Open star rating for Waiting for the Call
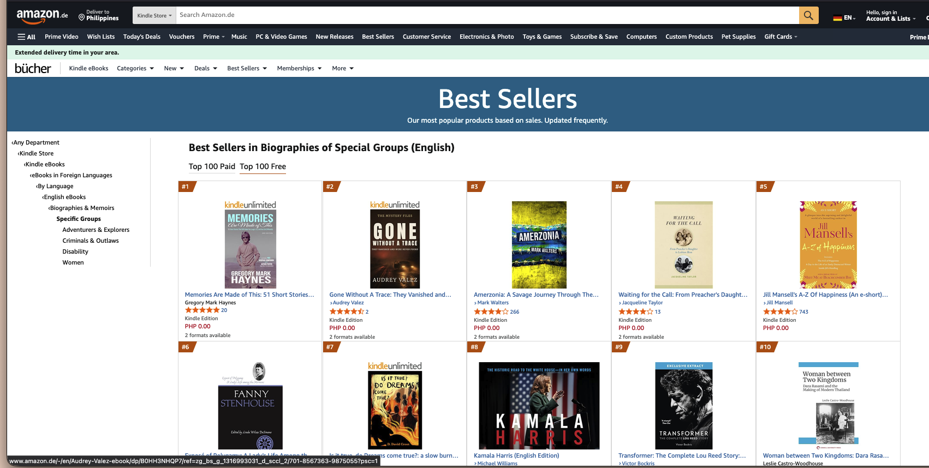The height and width of the screenshot is (468, 929). click(636, 311)
